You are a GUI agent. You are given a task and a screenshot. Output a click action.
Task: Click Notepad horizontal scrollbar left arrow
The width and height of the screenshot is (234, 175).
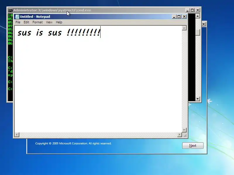[17, 135]
